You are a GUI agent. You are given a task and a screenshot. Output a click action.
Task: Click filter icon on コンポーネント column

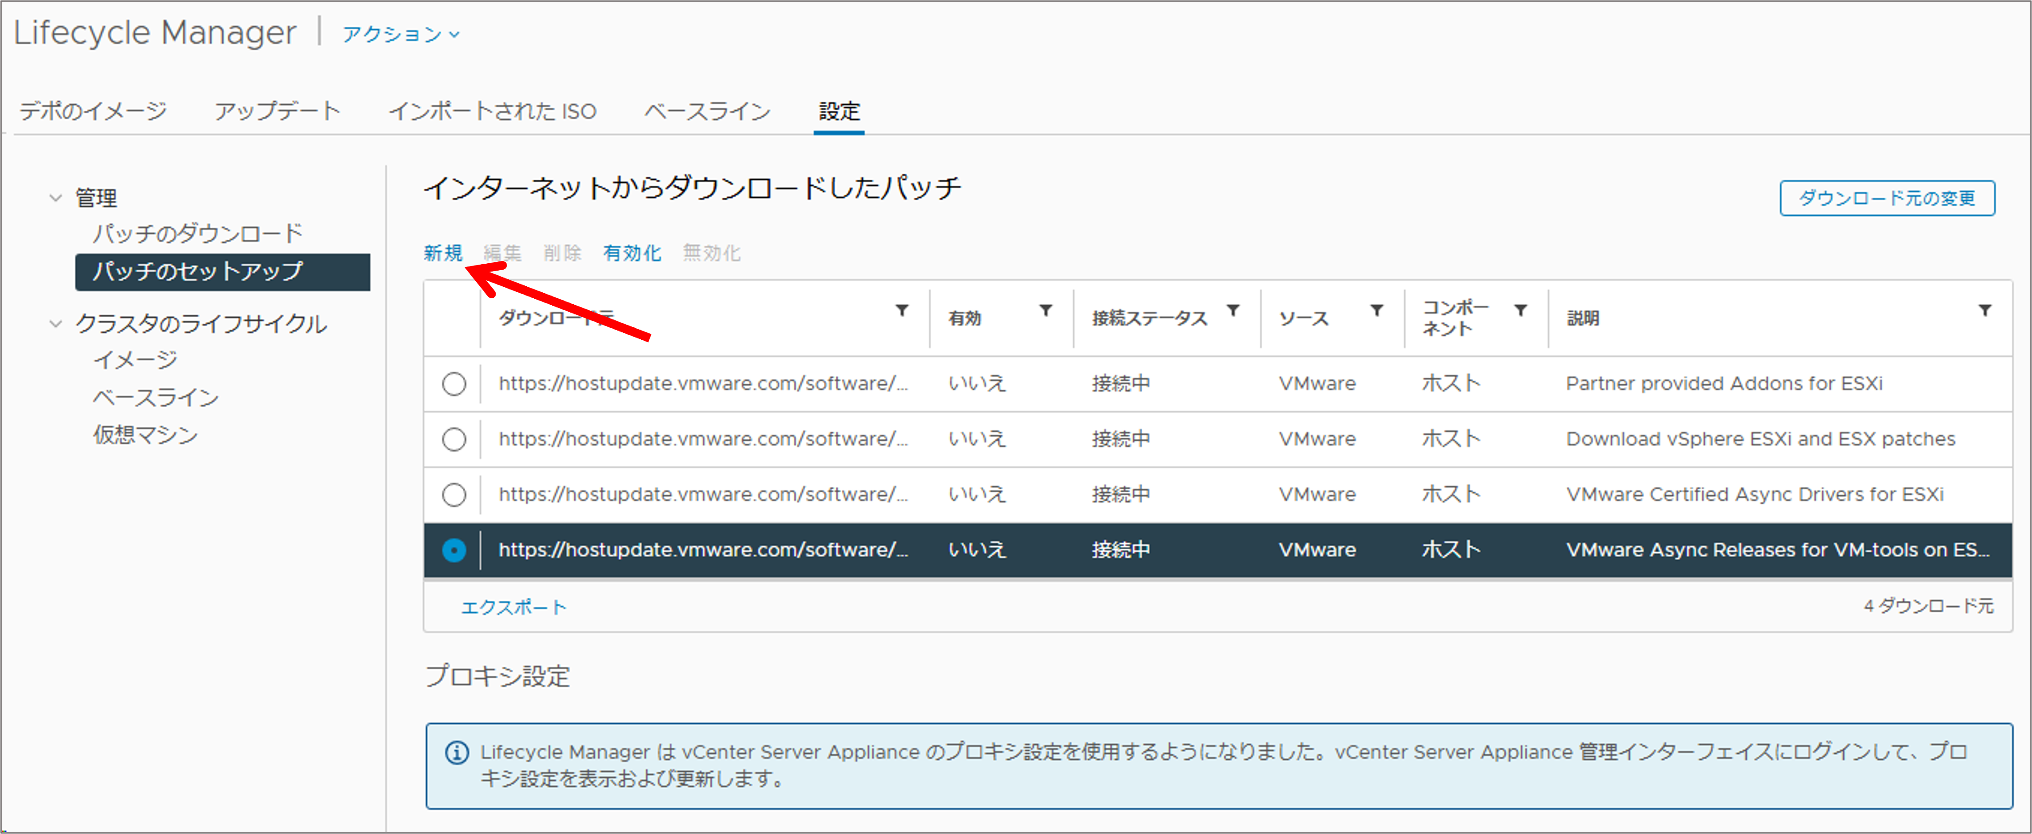tap(1520, 311)
